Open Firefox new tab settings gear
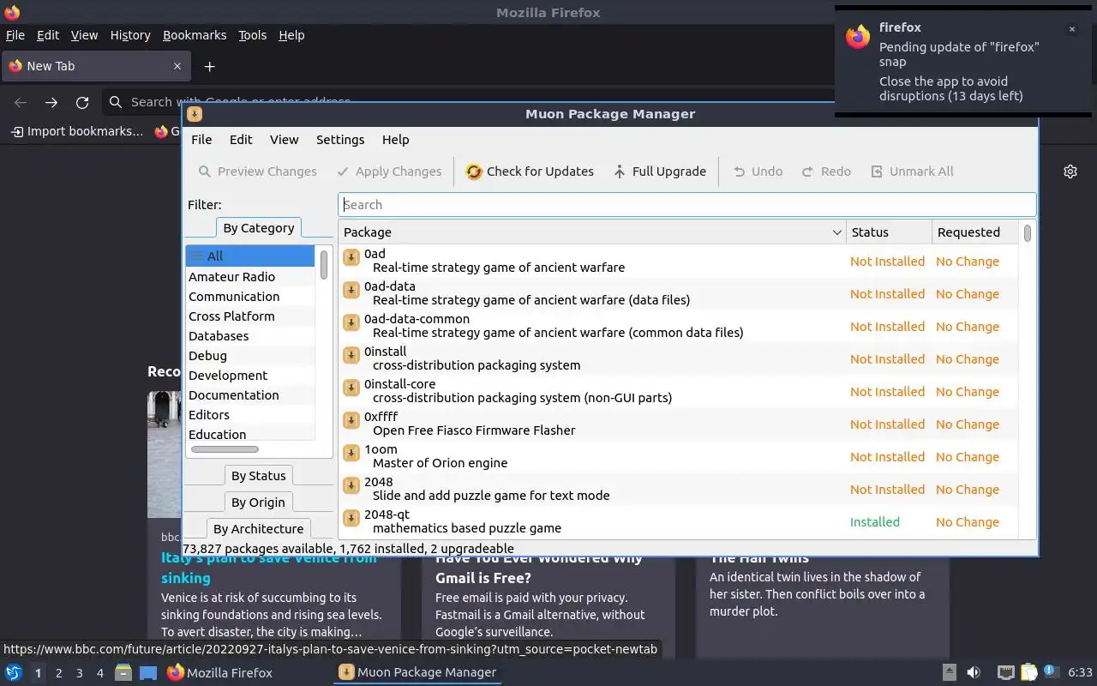The width and height of the screenshot is (1097, 686). click(1070, 171)
